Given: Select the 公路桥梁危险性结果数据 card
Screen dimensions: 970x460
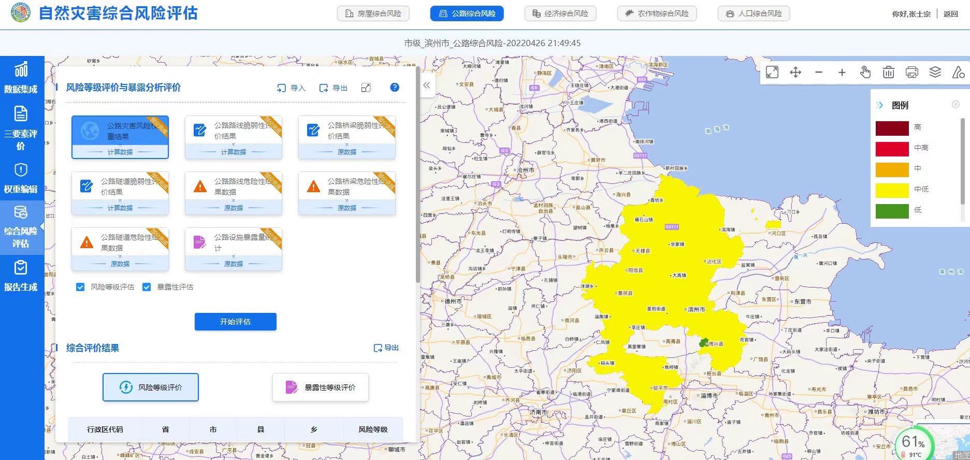Looking at the screenshot, I should click(347, 193).
